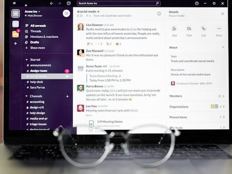Open the help question mark icon
The height and width of the screenshot is (174, 232).
[x=197, y=3]
